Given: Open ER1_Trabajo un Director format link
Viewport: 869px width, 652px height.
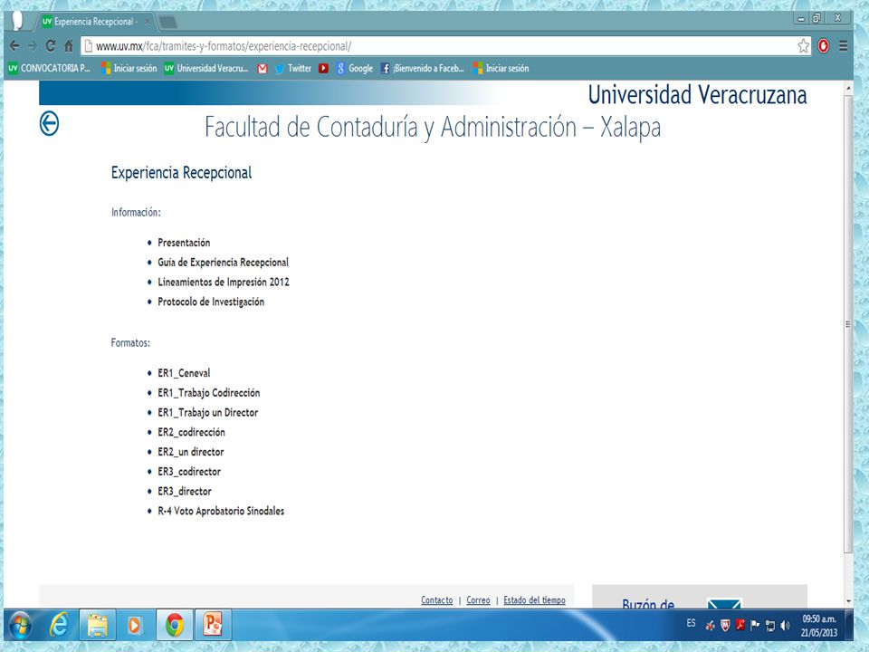Looking at the screenshot, I should [x=208, y=413].
